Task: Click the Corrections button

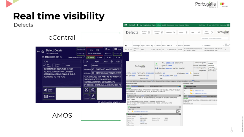Action: click(118, 54)
